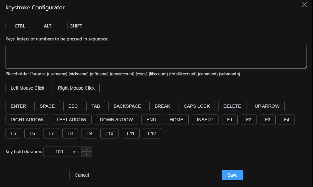Choose the HOME key button

pos(176,120)
